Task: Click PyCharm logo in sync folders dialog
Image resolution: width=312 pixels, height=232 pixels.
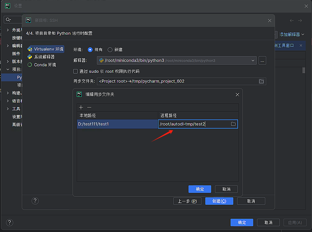Action: click(x=79, y=94)
